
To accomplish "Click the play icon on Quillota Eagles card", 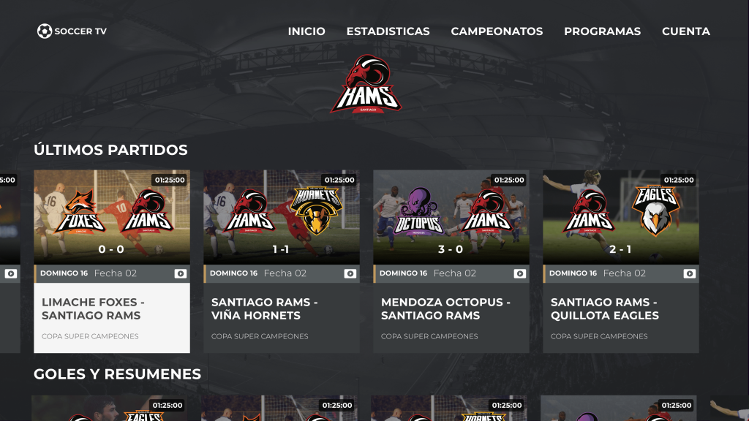I will click(689, 273).
